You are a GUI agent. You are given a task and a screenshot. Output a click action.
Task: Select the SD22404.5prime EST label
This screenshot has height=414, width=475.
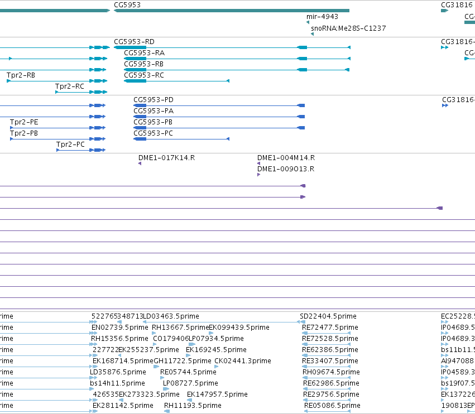(x=328, y=316)
